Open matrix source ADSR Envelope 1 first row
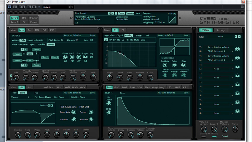The height and width of the screenshot is (142, 252). [x=216, y=51]
